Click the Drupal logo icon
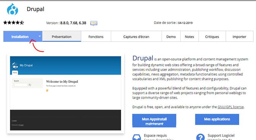This screenshot has width=256, height=140. click(12, 9)
